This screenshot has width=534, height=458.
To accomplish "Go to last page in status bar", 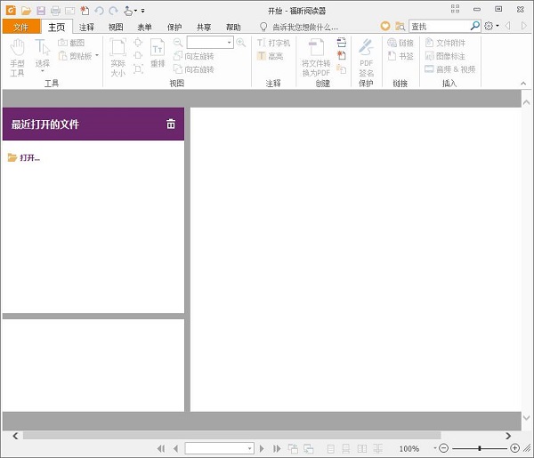I will point(277,448).
